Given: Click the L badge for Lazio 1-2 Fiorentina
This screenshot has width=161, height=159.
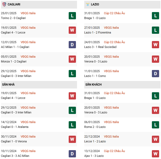Looking at the screenshot, I should tap(155, 30).
